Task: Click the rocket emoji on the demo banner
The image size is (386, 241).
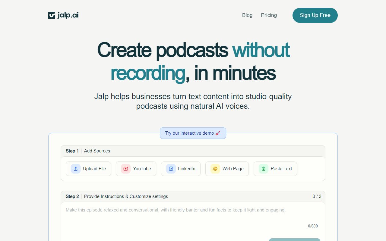Action: 218,133
